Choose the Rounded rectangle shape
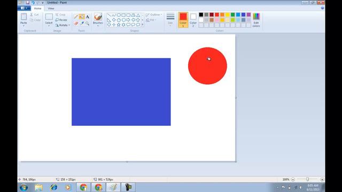Image resolution: width=342 pixels, height=192 pixels. 128,15
